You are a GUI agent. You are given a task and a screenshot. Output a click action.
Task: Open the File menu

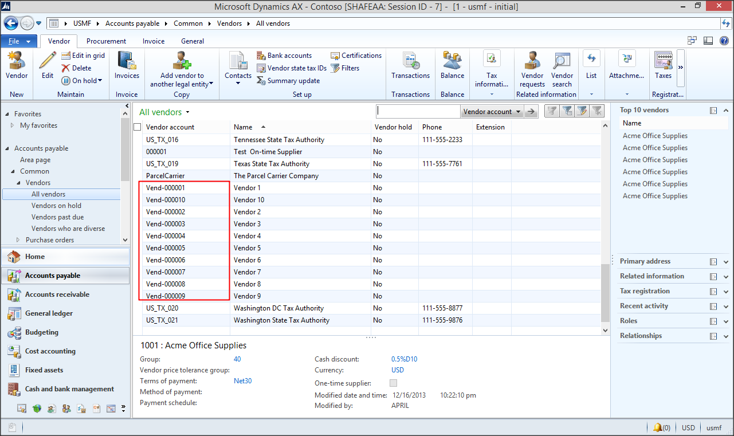(19, 41)
